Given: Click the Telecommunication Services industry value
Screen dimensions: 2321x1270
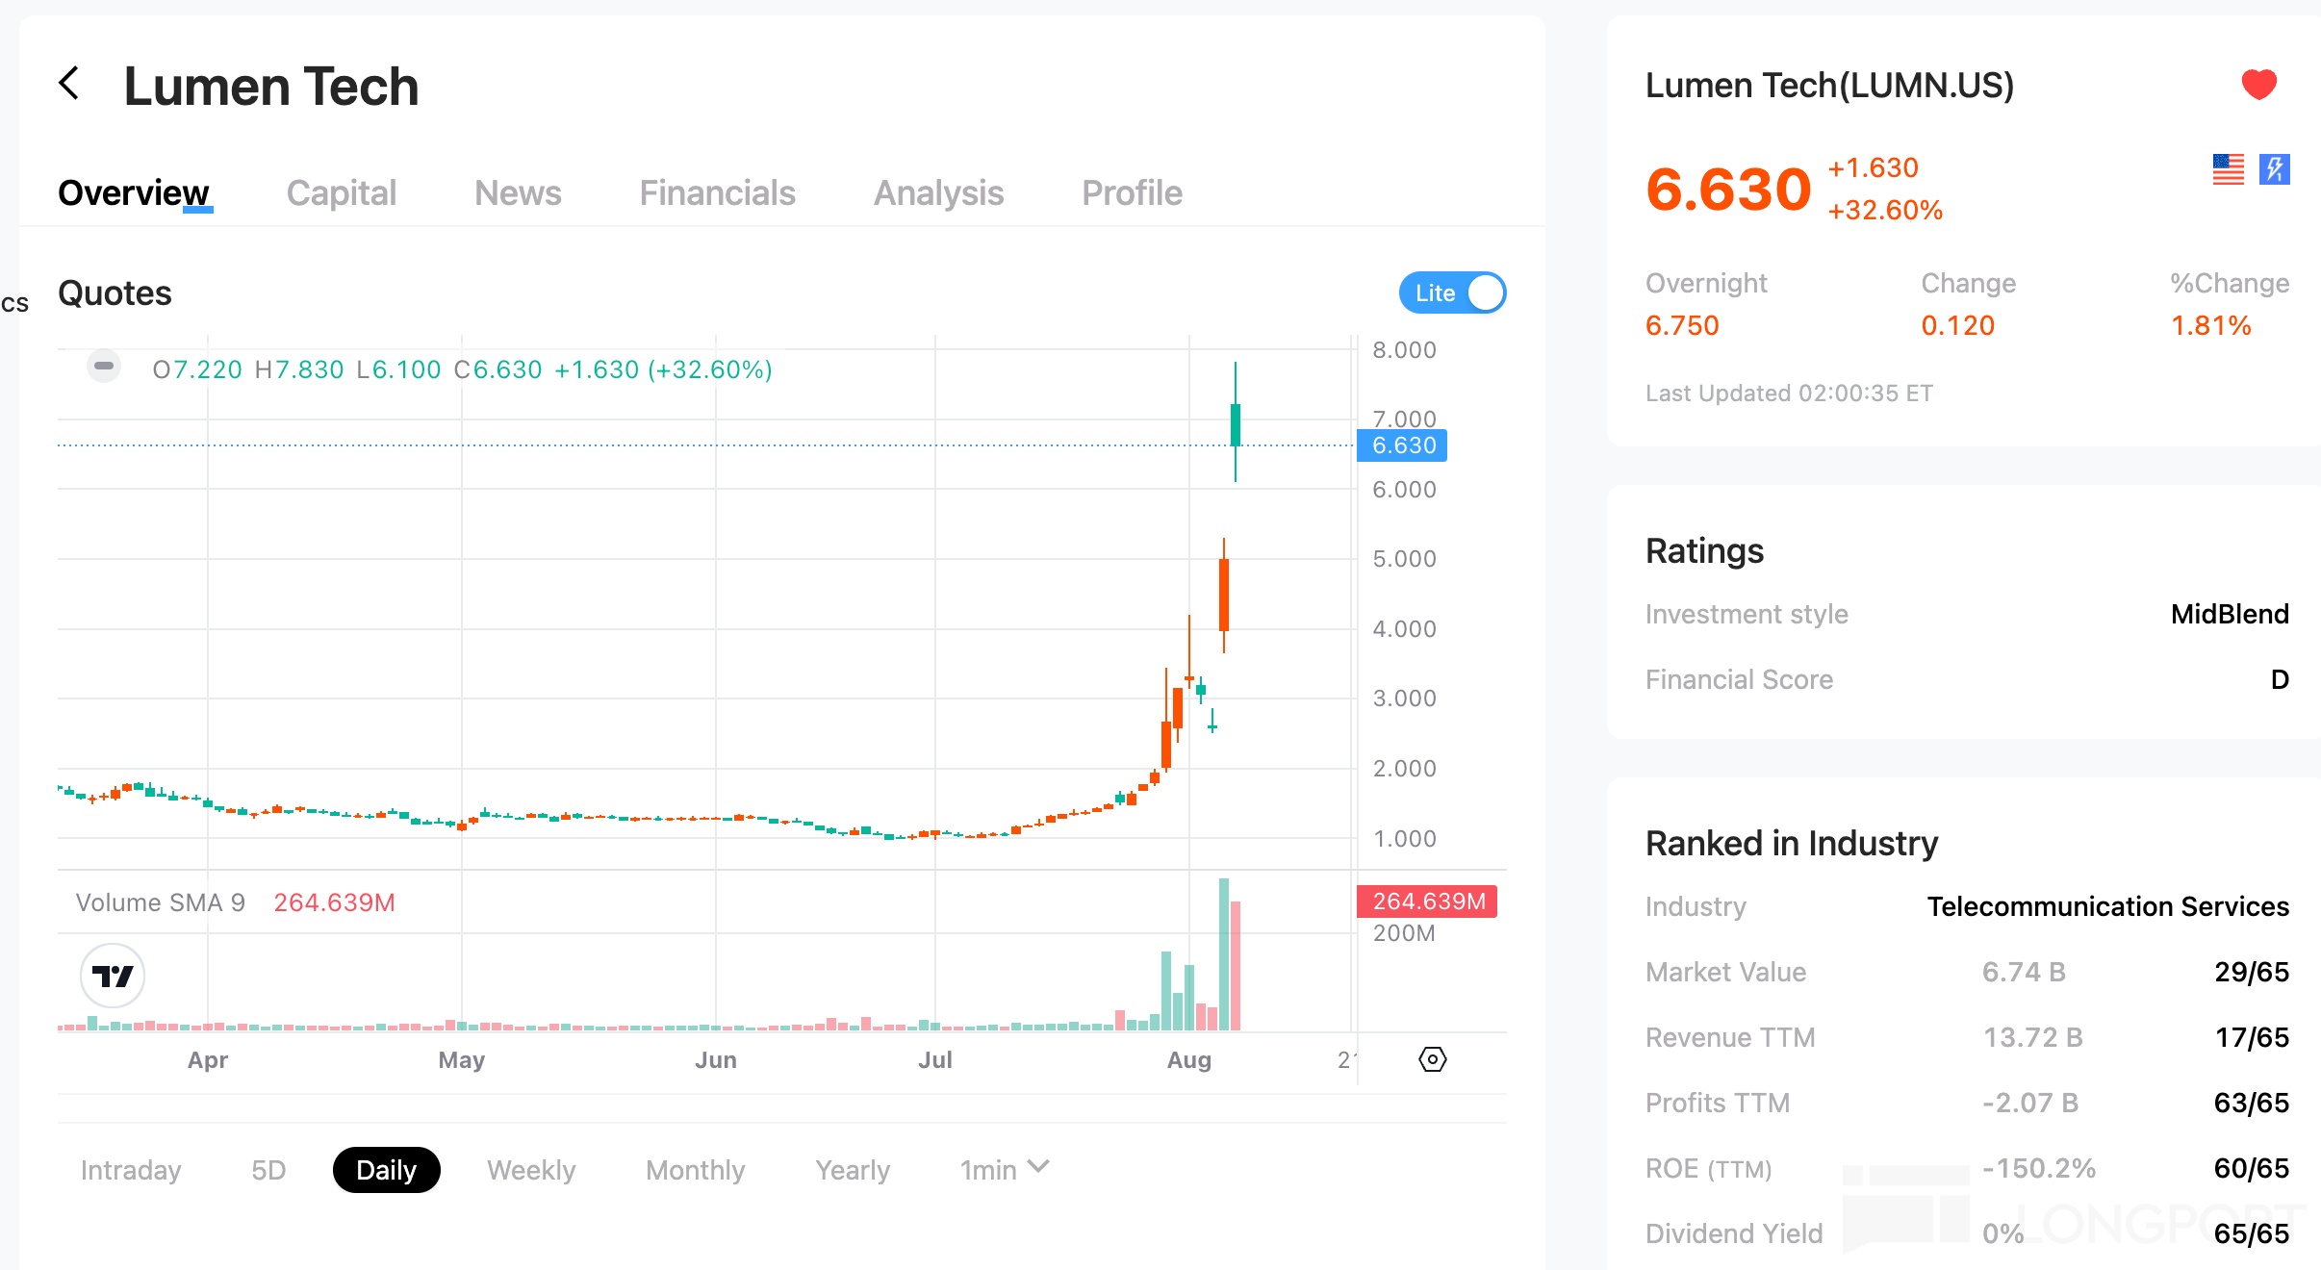Looking at the screenshot, I should coord(2107,906).
